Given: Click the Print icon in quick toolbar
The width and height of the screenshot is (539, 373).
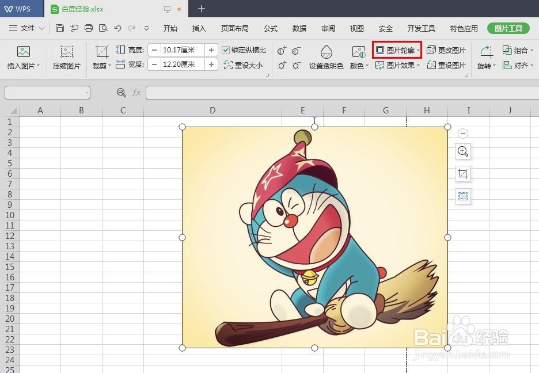Looking at the screenshot, I should [x=89, y=28].
